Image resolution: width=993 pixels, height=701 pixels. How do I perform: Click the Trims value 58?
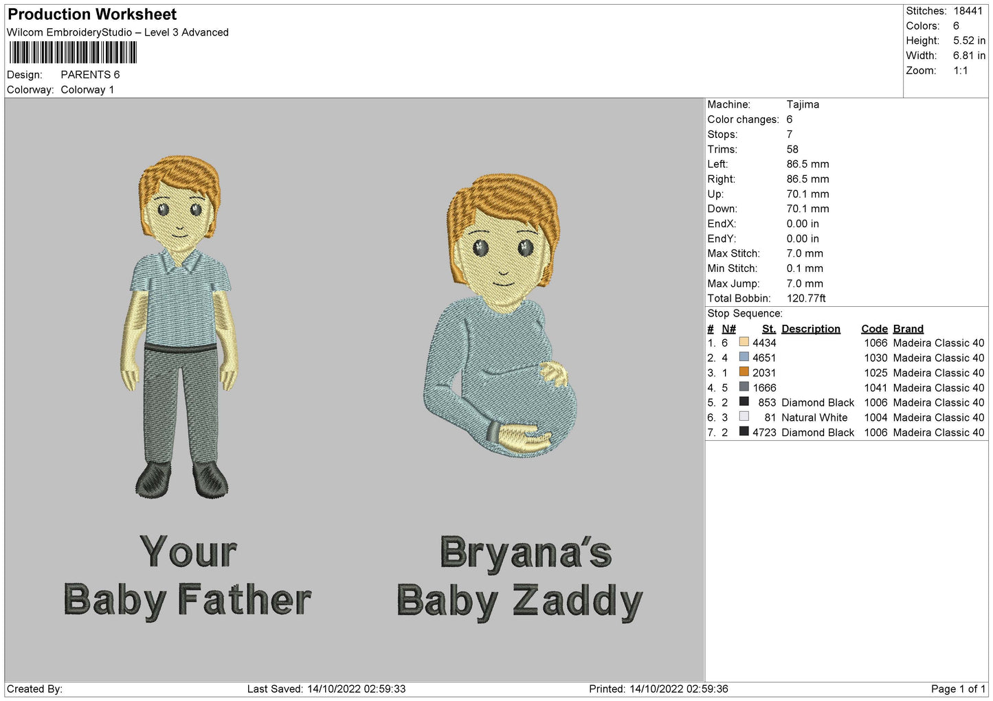[x=792, y=149]
